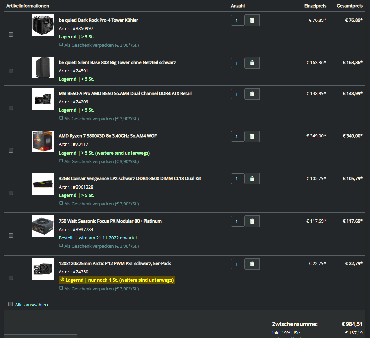Screen dimensions: 370x338
Task: Check the Seasonic Focus PX row checkbox
Action: pyautogui.click(x=11, y=235)
